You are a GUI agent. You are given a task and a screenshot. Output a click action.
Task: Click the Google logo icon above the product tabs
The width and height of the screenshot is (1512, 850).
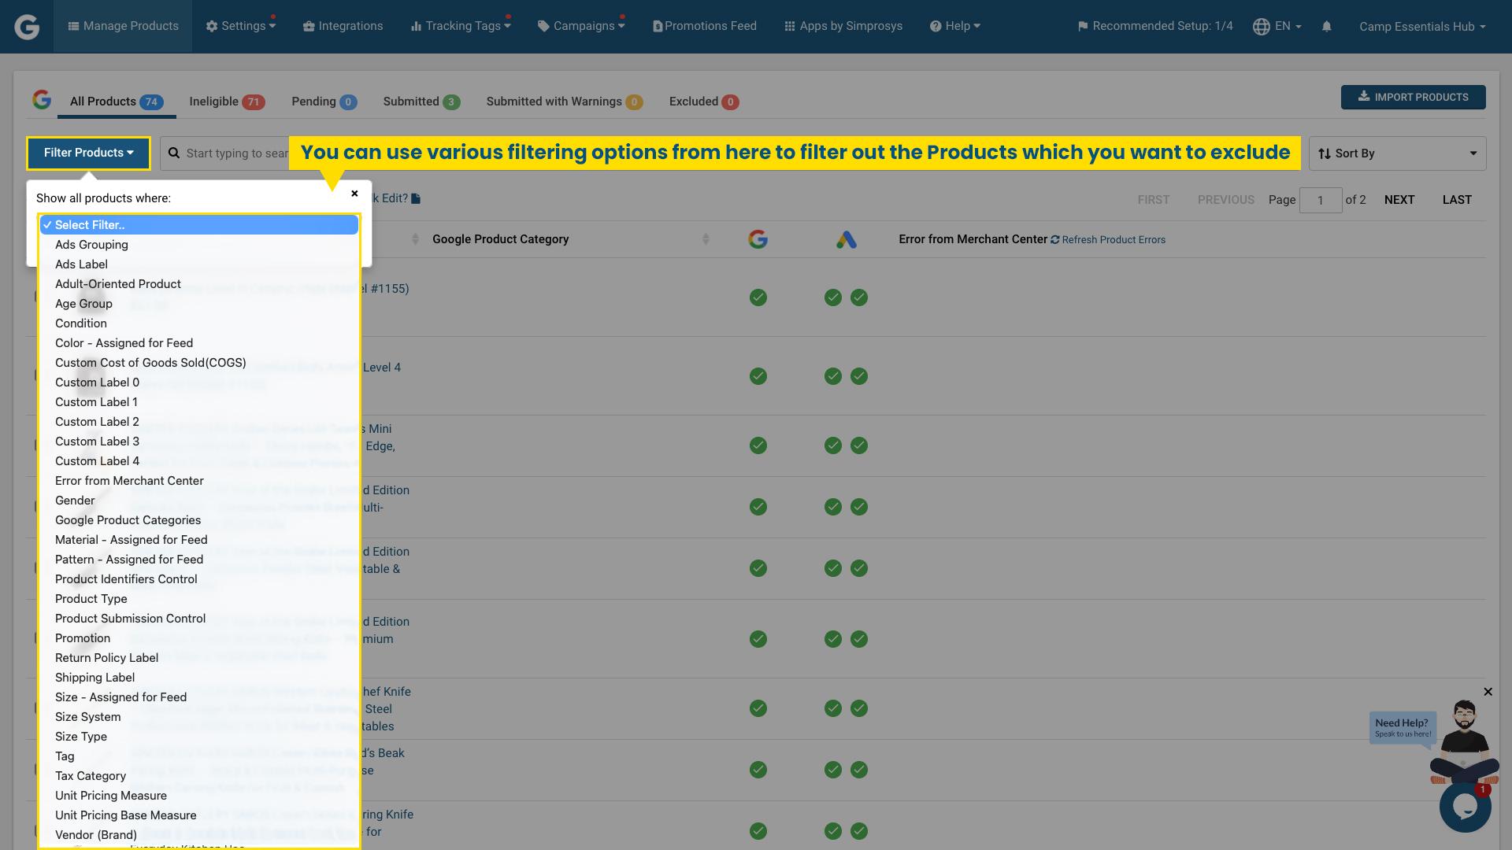point(42,99)
